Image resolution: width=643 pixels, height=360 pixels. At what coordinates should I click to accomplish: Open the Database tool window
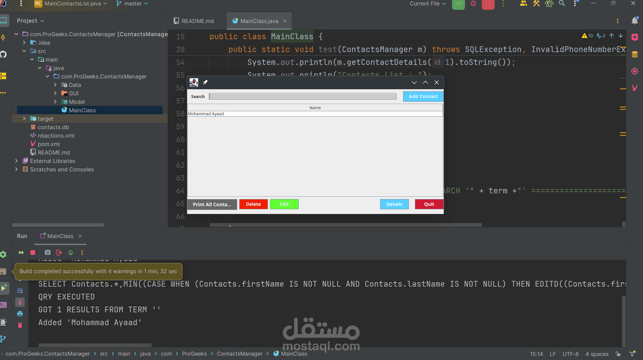point(635,54)
